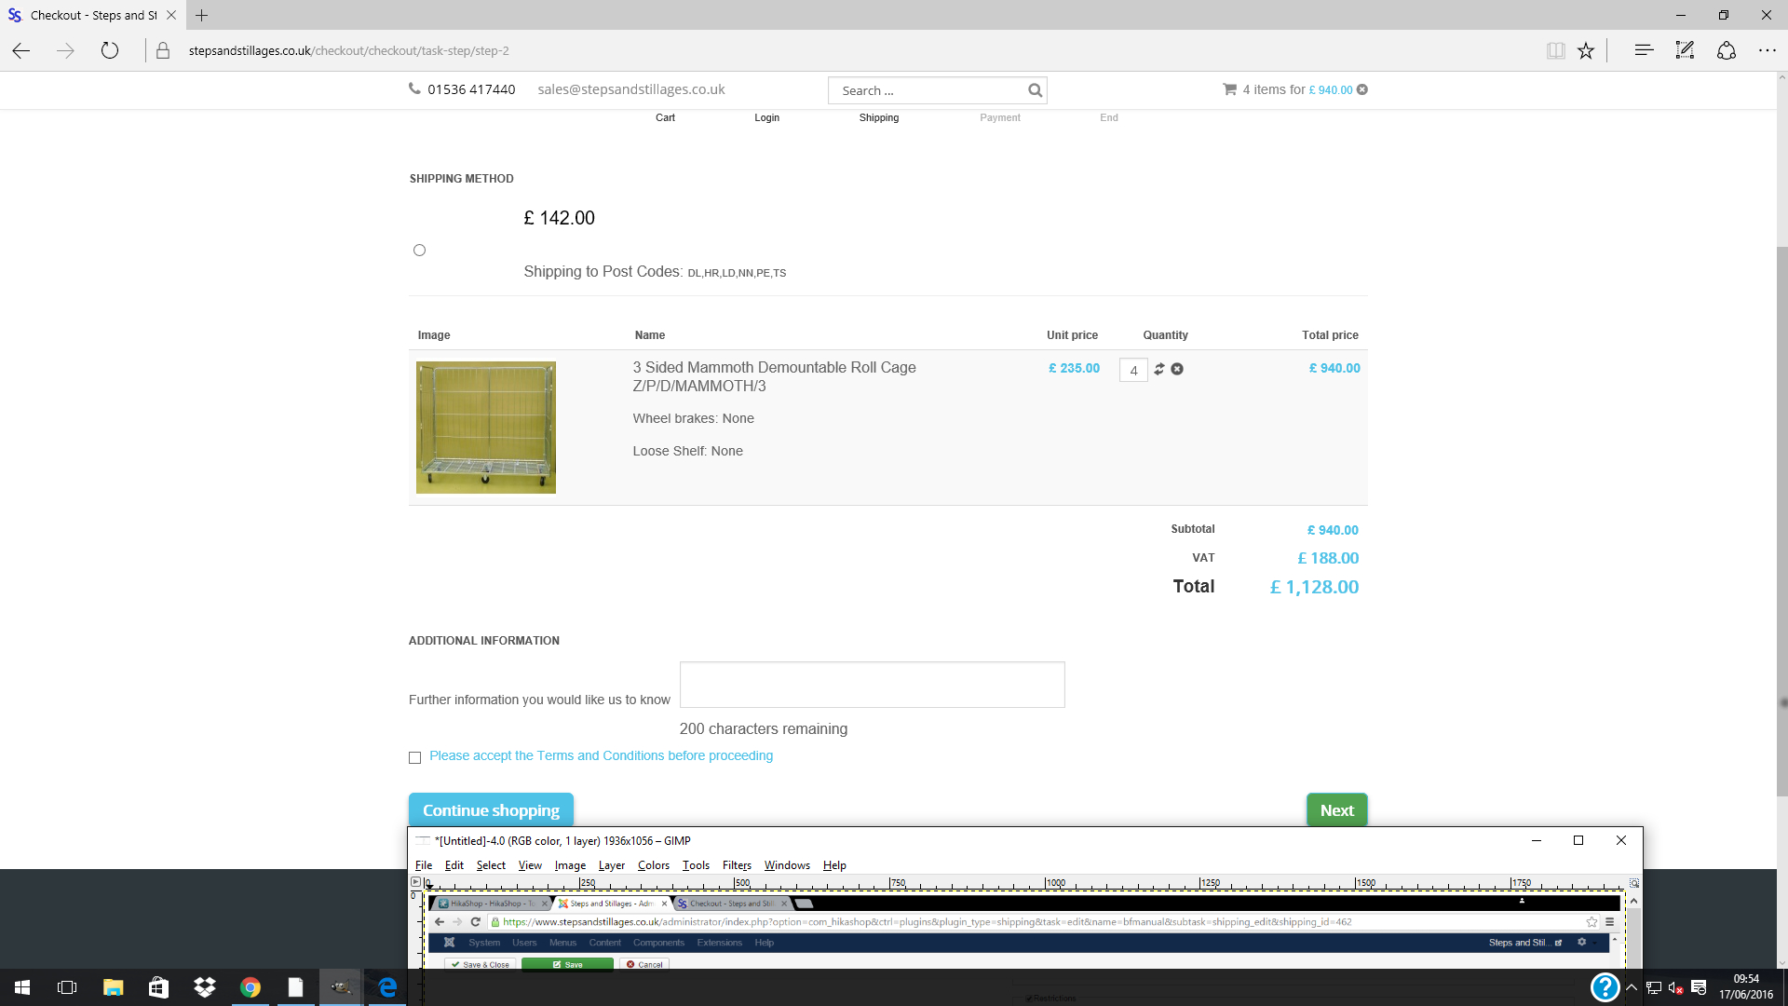Click the further information text field

(872, 685)
